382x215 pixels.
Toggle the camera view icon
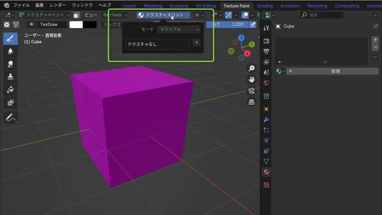click(x=251, y=91)
